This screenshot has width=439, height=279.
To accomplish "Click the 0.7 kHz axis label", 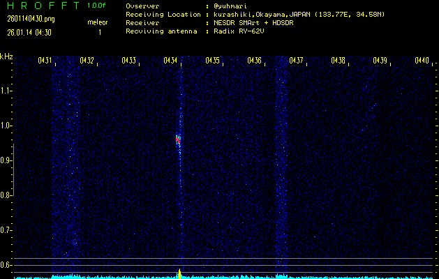I will coord(5,230).
